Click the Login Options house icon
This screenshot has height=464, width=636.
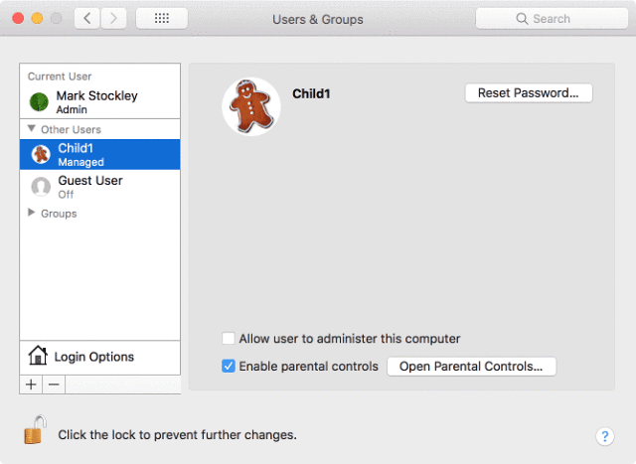tap(38, 356)
